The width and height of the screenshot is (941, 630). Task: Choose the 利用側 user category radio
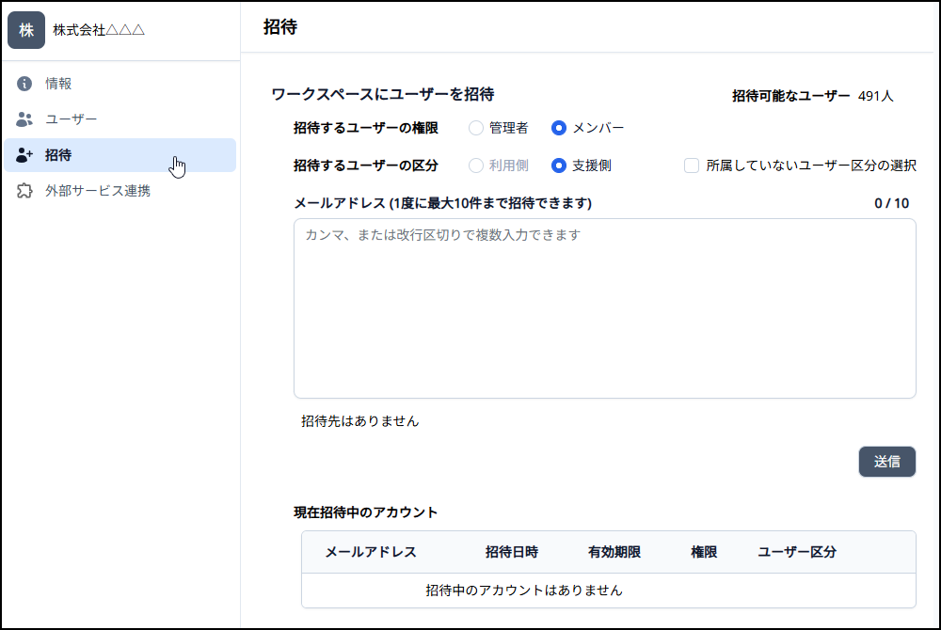point(476,165)
